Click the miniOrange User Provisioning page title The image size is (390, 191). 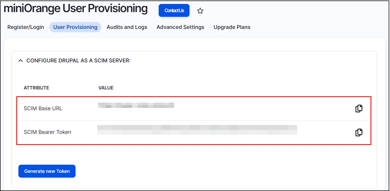76,8
